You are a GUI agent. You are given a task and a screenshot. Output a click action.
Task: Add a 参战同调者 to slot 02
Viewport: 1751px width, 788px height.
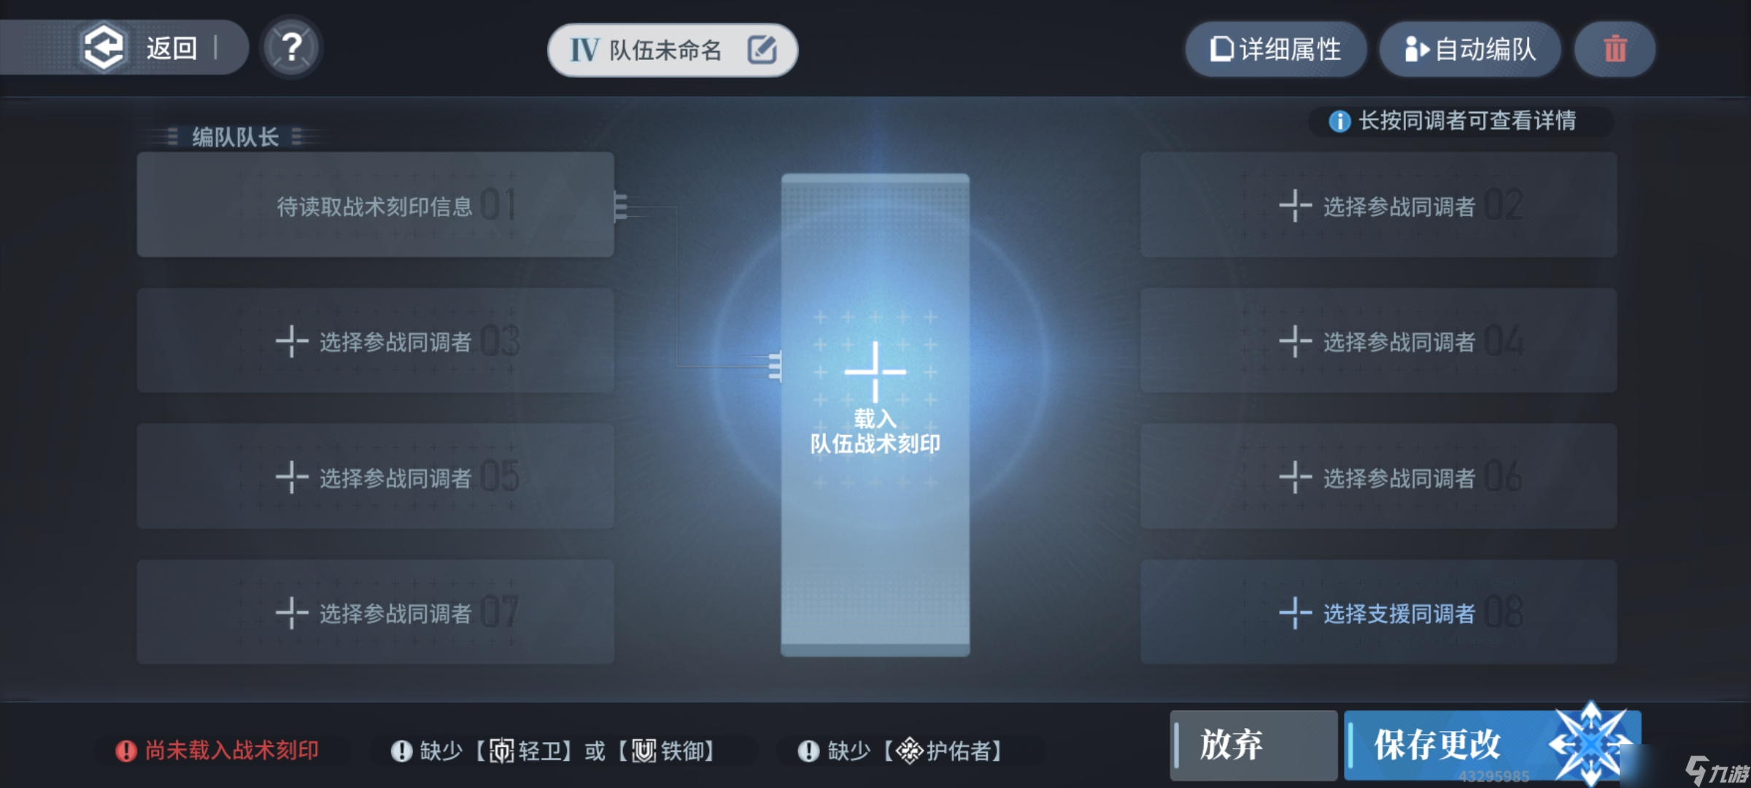coord(1378,204)
